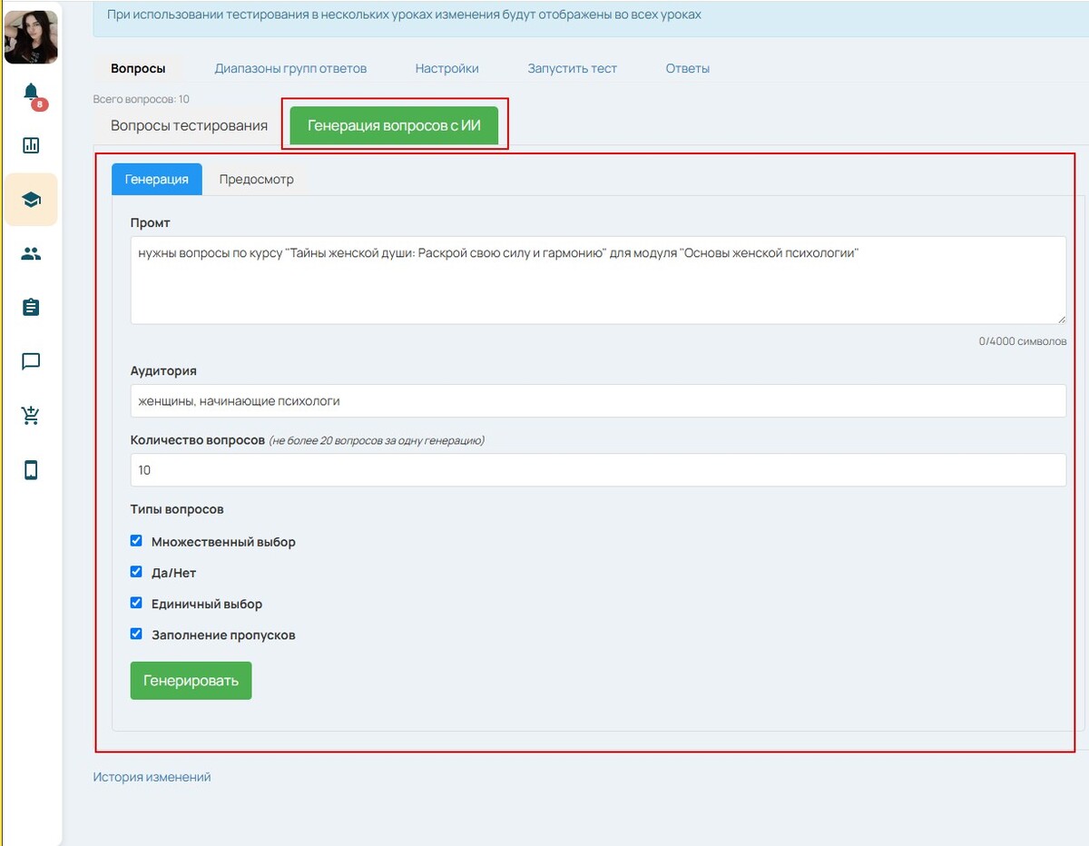The image size is (1089, 846).
Task: Uncheck Заполнение пропусков checkbox
Action: (136, 634)
